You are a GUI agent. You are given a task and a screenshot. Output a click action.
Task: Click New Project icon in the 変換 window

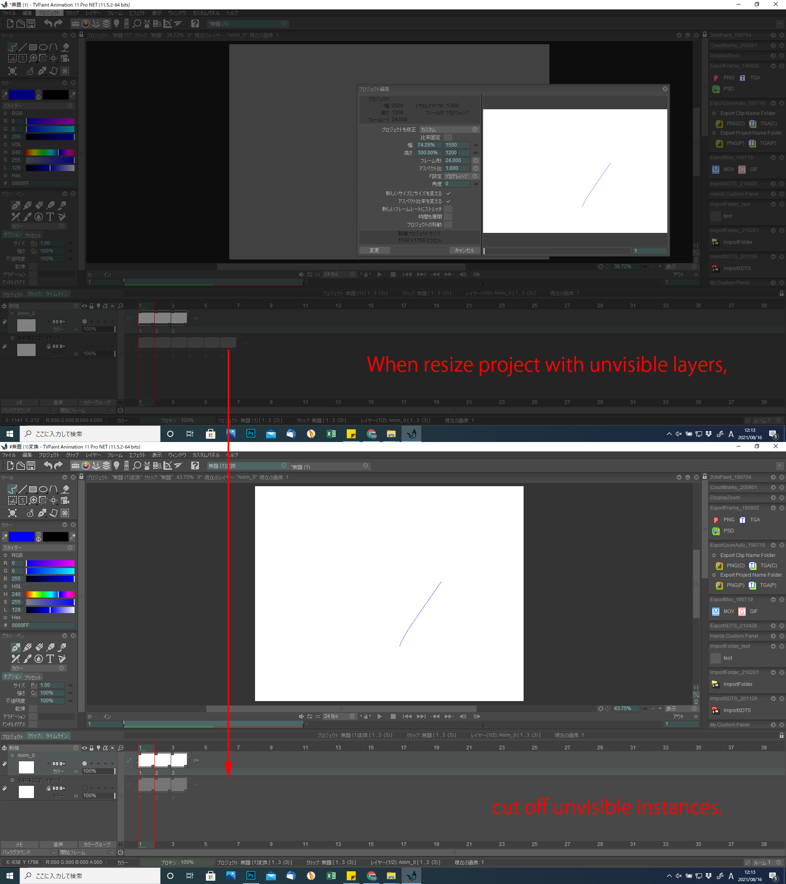click(10, 466)
